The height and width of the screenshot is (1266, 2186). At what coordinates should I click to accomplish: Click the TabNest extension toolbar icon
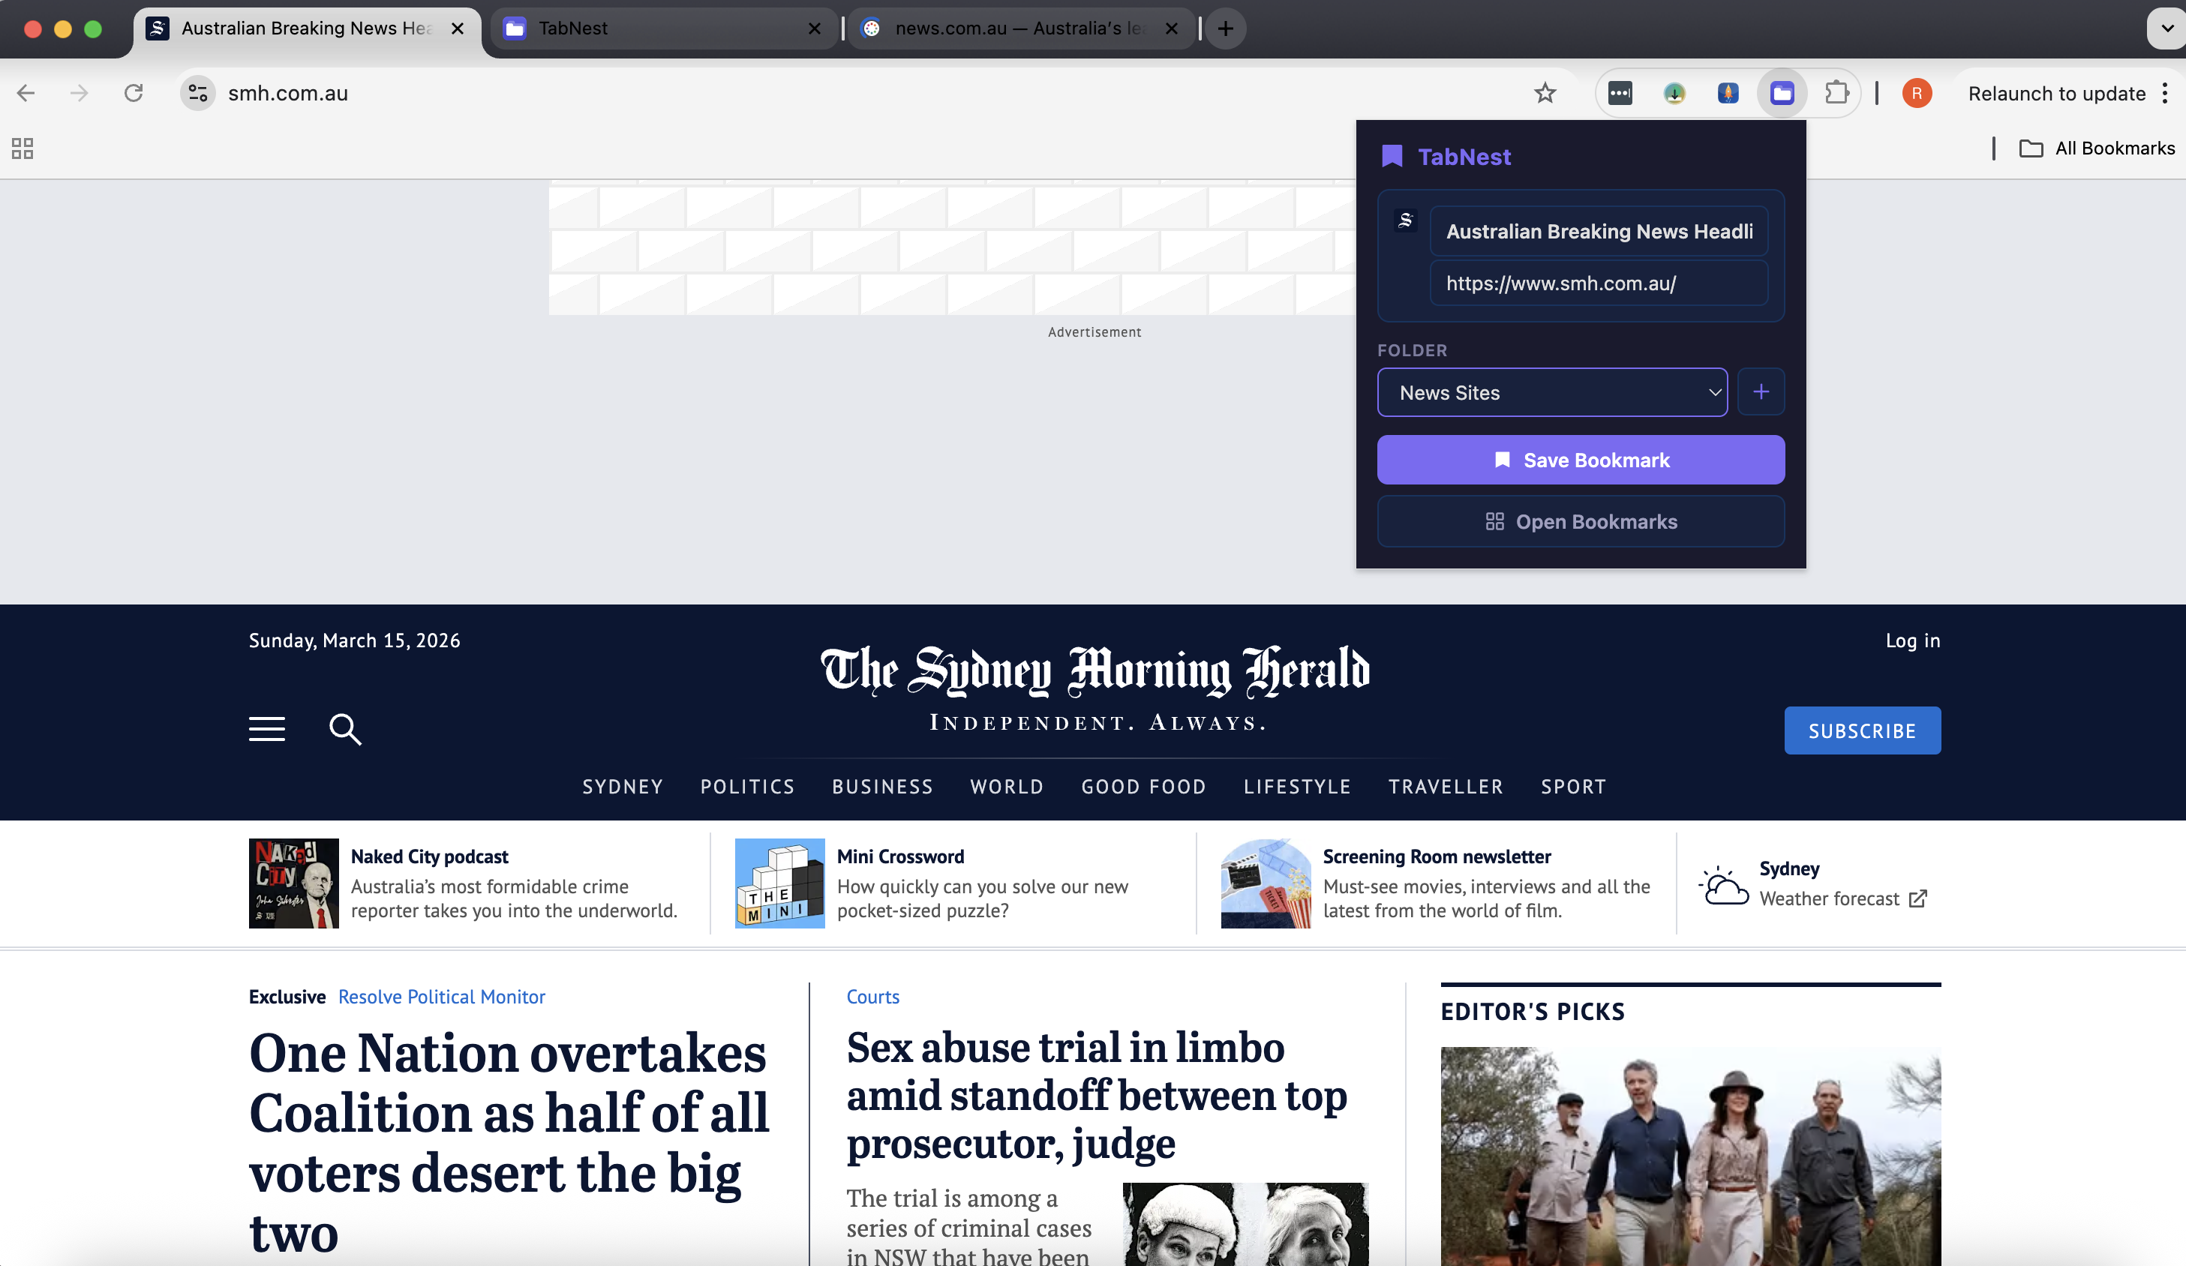point(1782,93)
